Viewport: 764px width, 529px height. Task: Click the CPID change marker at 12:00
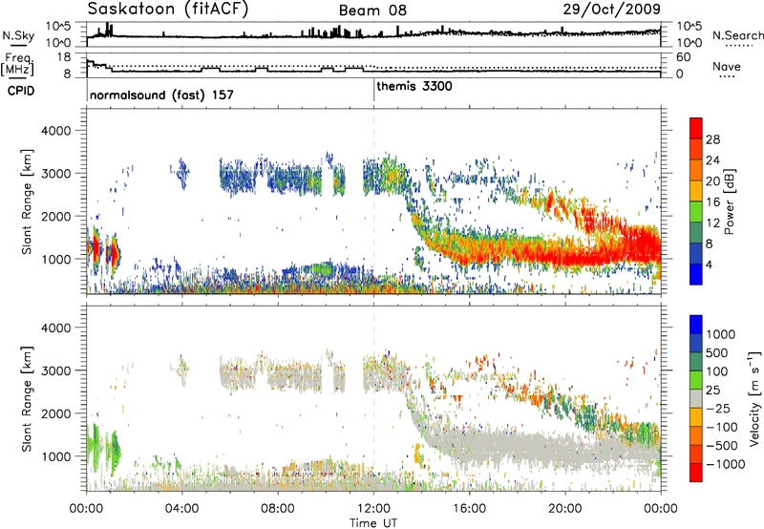pos(373,91)
